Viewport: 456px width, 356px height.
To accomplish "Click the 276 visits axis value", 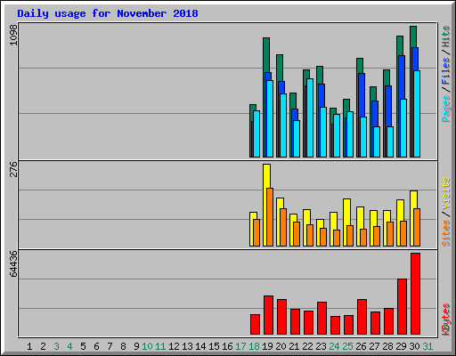I will coord(13,169).
